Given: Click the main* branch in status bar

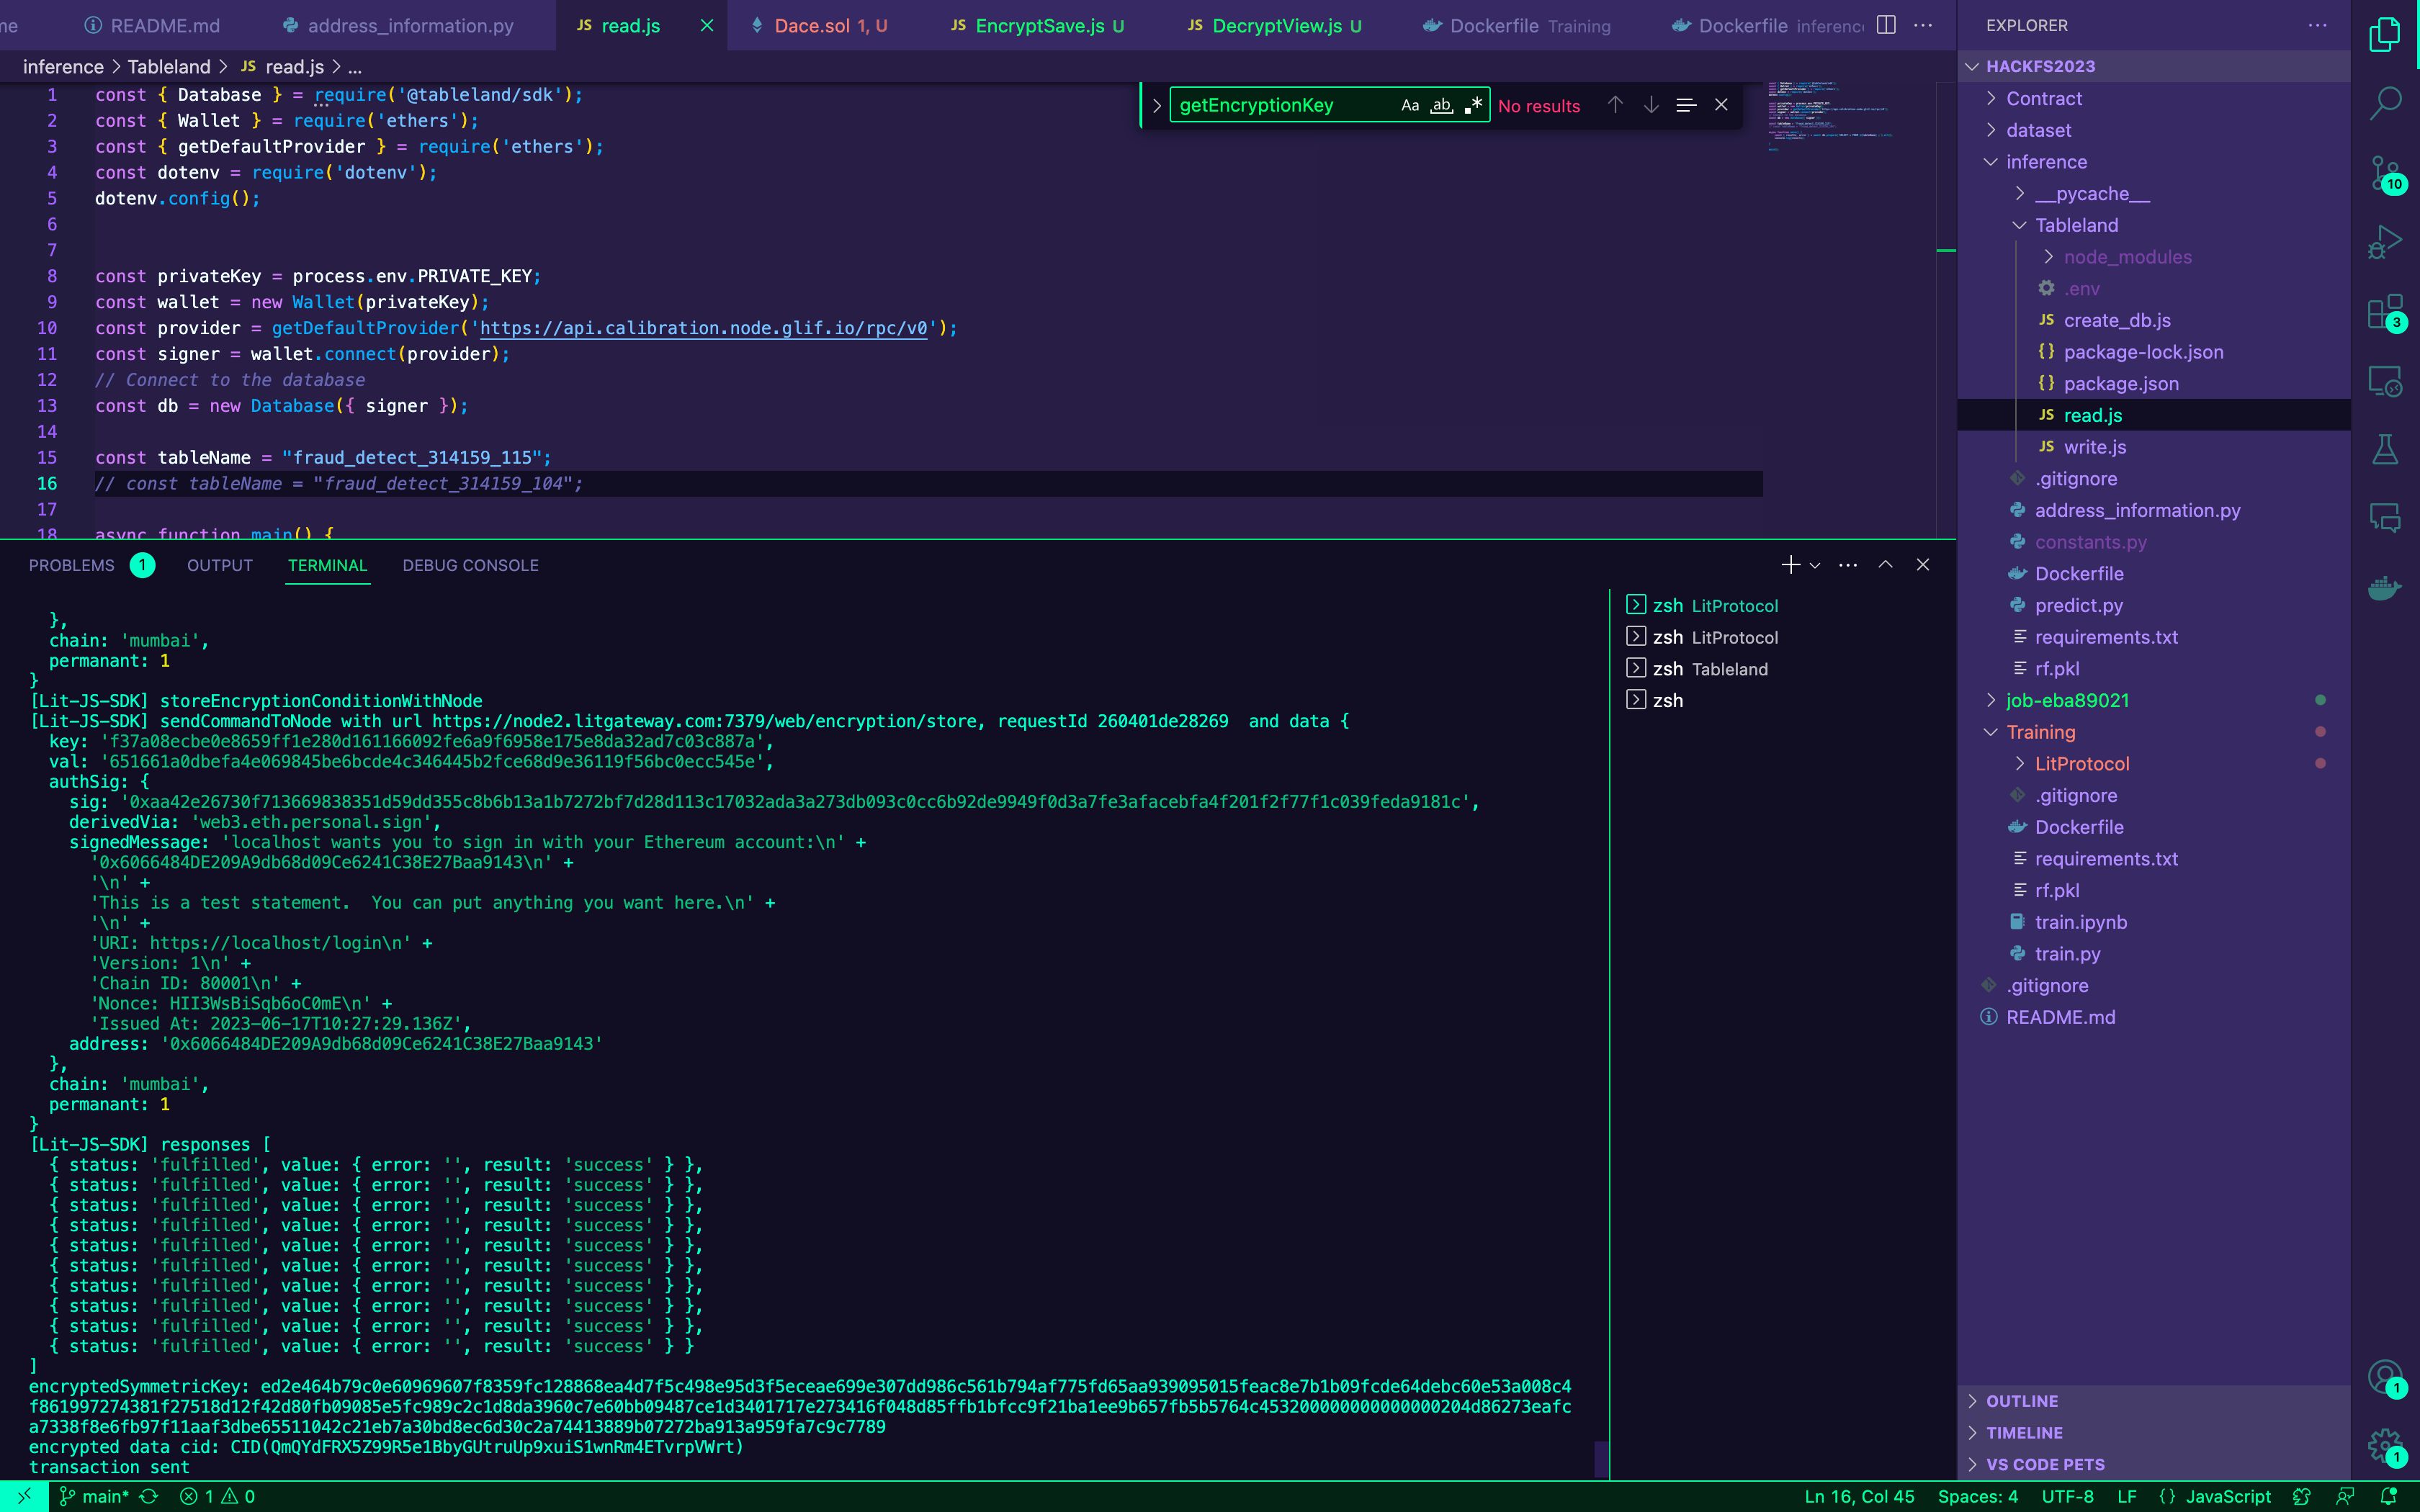Looking at the screenshot, I should [95, 1497].
